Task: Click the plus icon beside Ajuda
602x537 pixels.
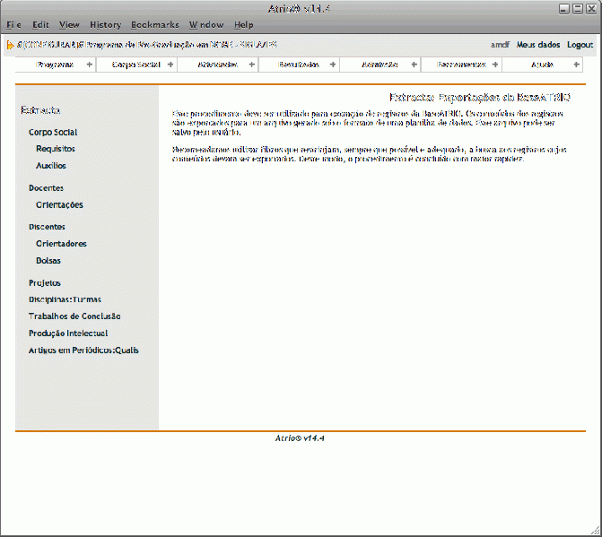Action: (x=576, y=65)
